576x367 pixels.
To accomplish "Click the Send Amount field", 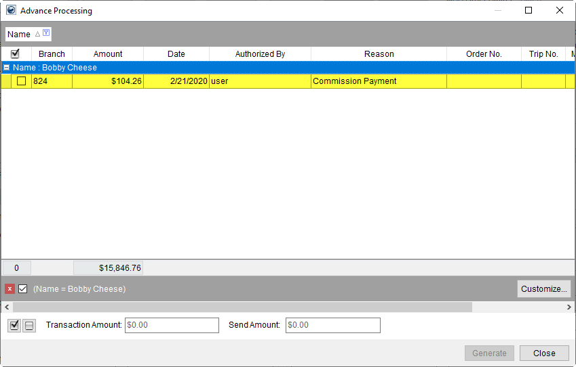I will (x=332, y=325).
